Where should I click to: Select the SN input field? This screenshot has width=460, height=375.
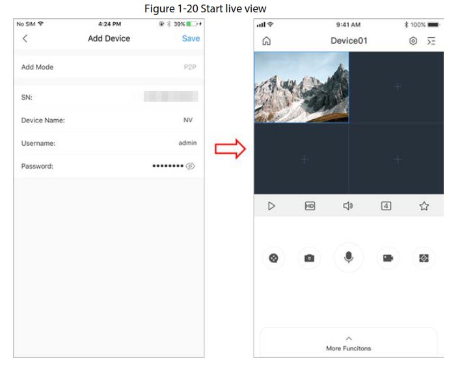(109, 97)
